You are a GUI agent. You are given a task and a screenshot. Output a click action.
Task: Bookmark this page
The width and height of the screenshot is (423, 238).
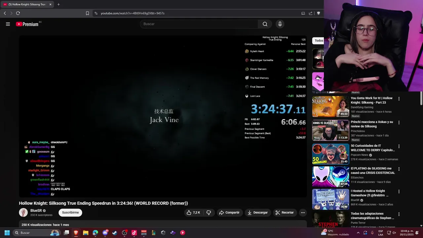pos(87,13)
